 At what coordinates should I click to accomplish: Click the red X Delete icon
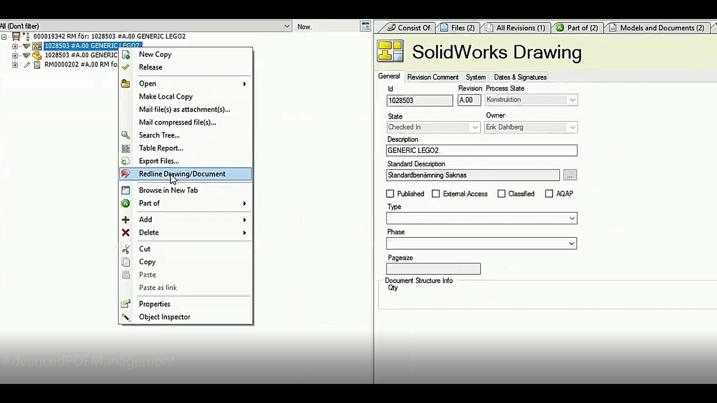[126, 232]
